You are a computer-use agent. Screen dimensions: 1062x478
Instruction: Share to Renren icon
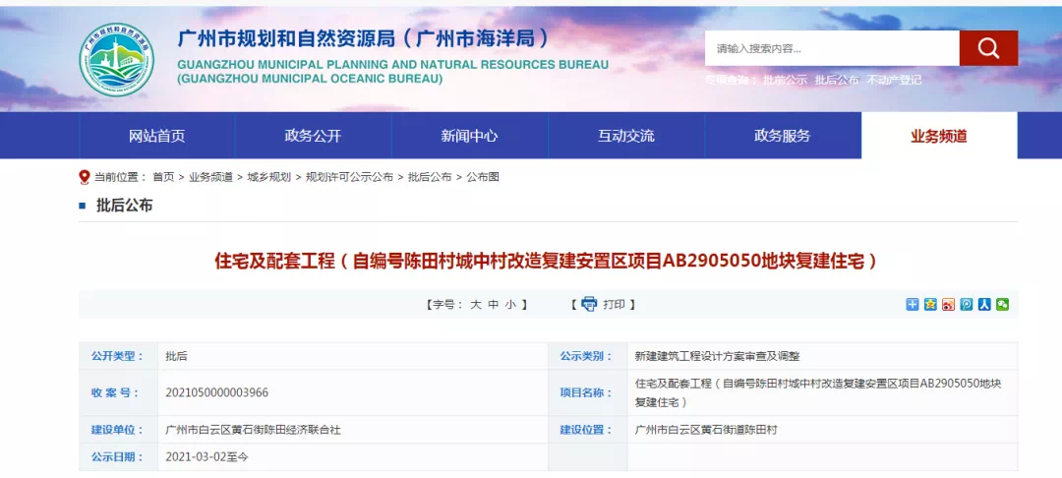click(x=984, y=305)
